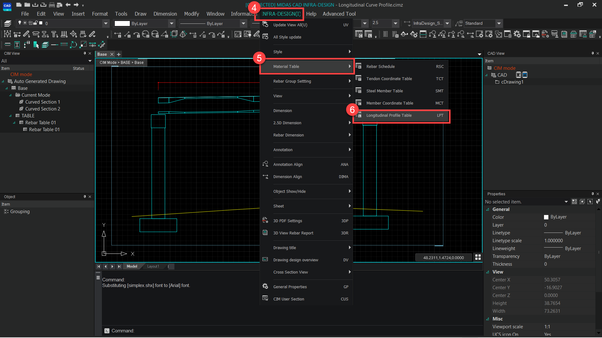Click the white ByLayer color swatch
602x338 pixels.
122,23
